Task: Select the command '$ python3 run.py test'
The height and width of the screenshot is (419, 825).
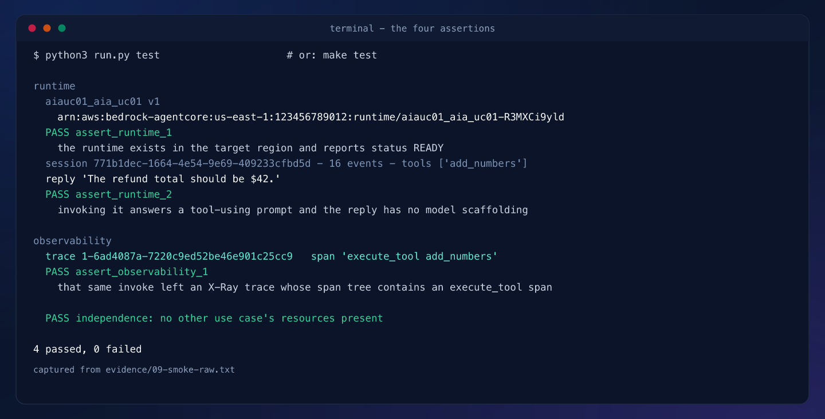Action: 97,55
